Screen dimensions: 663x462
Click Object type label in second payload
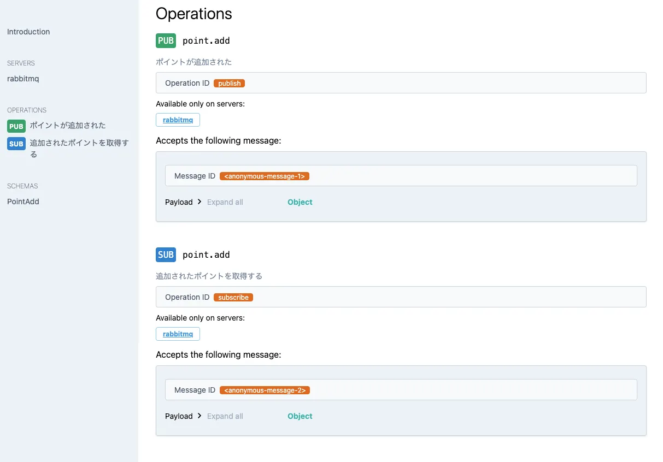(x=300, y=416)
